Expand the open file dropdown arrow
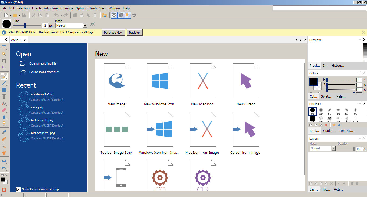 coord(20,15)
